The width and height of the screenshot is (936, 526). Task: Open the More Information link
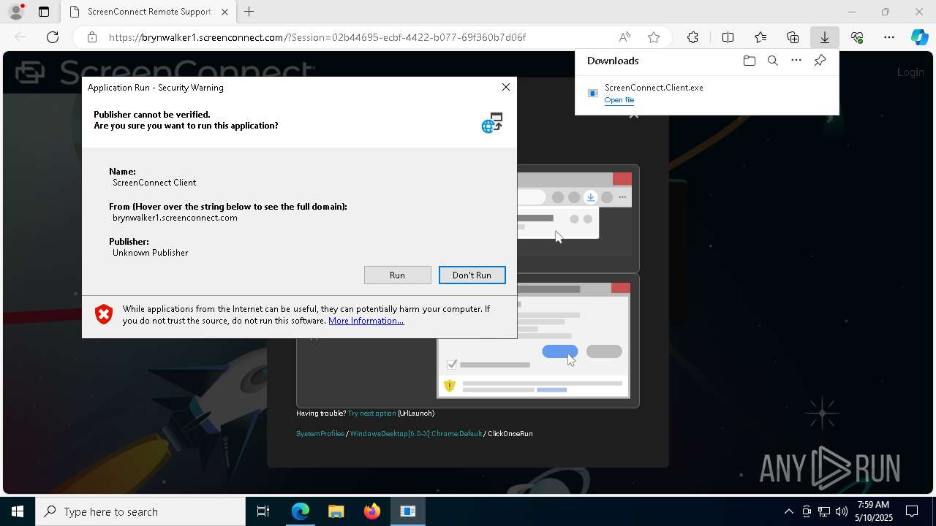coord(366,321)
